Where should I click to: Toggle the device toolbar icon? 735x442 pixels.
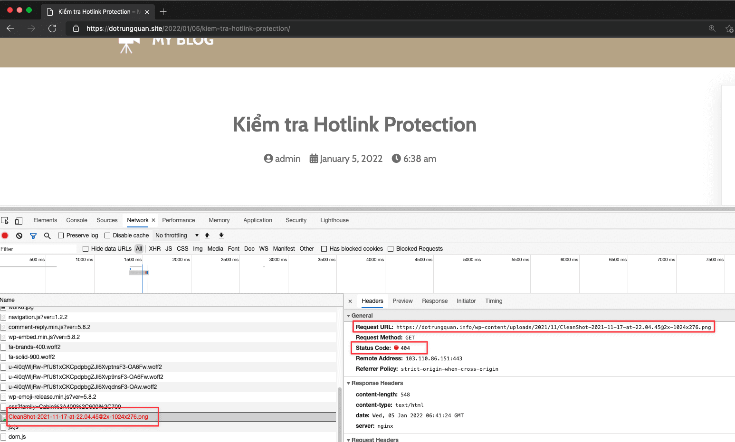pyautogui.click(x=19, y=220)
